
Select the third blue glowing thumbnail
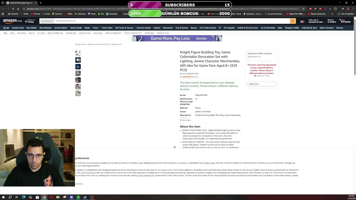point(78,66)
